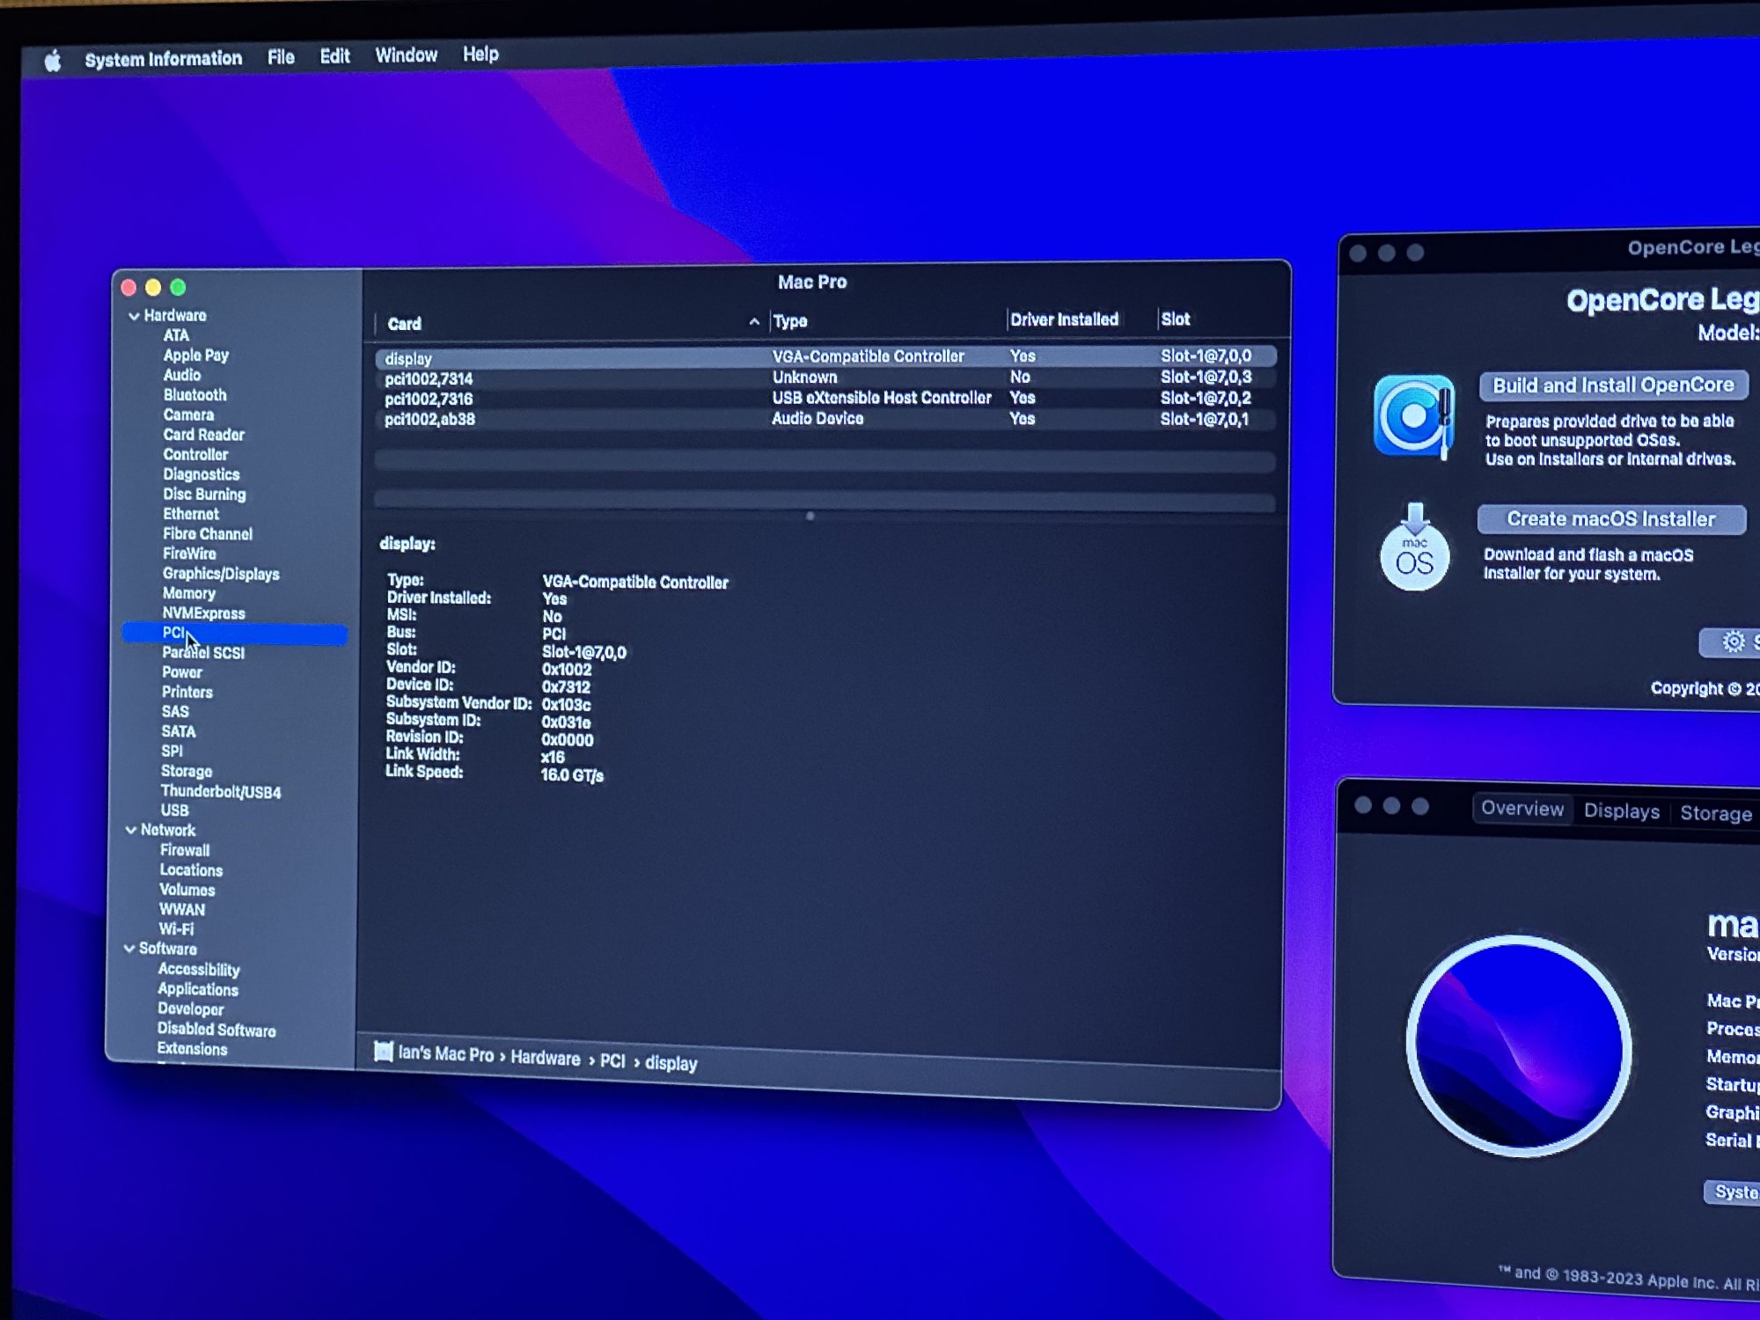
Task: Switch to the Displays tab
Action: click(1621, 810)
